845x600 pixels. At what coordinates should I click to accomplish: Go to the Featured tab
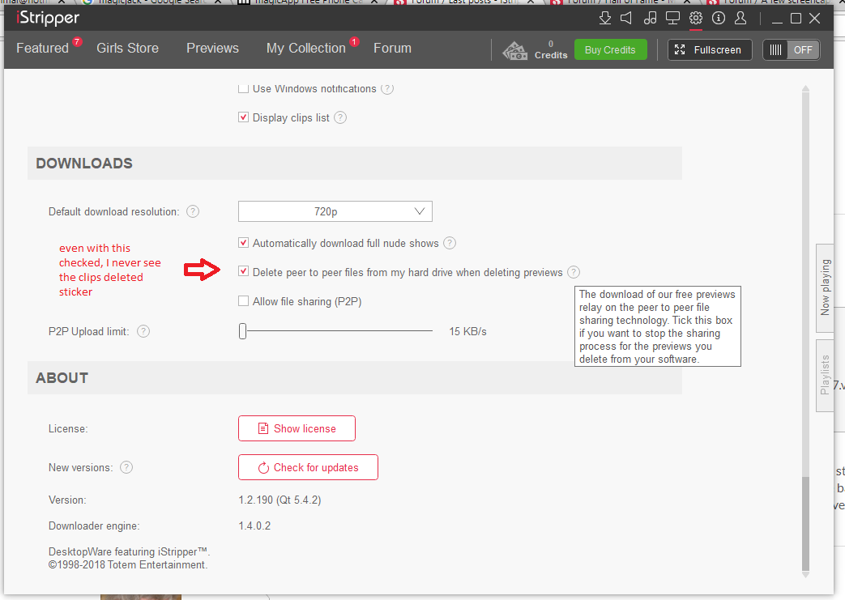click(x=43, y=48)
